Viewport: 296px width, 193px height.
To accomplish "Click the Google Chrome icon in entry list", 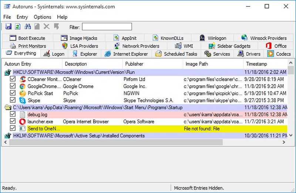I will [23, 86].
